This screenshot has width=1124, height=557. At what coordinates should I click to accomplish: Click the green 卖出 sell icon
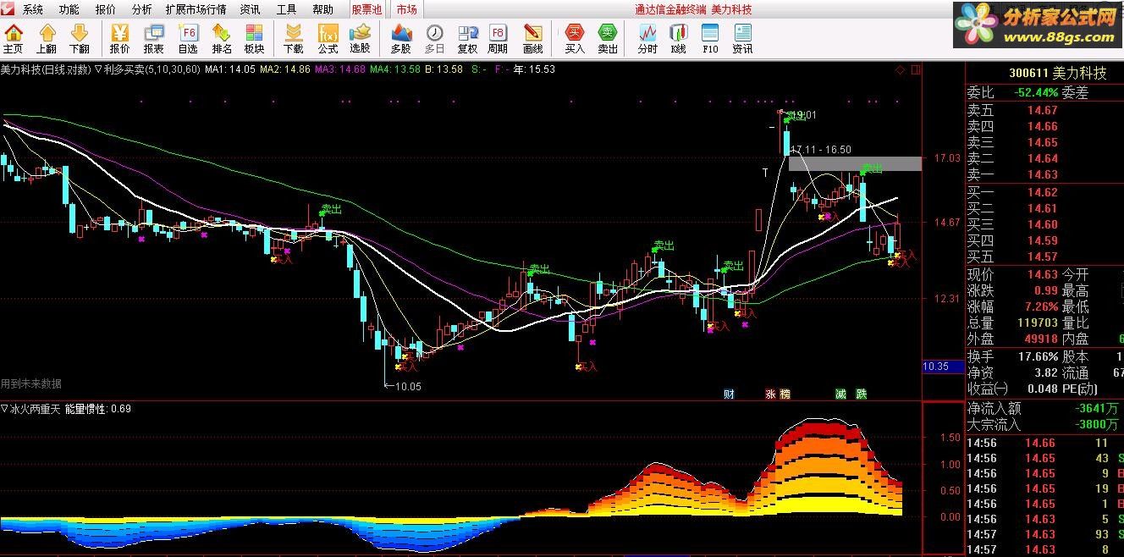click(x=608, y=39)
